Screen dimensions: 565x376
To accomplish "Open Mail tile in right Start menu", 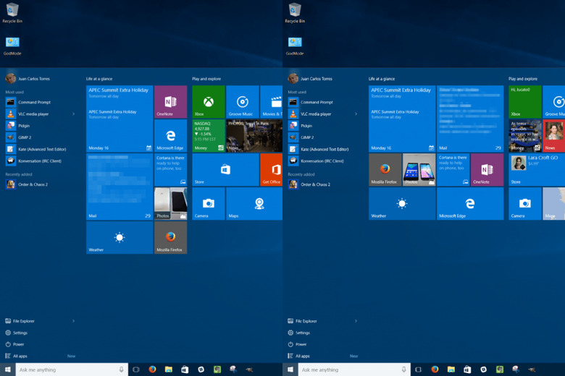I will tap(470, 119).
